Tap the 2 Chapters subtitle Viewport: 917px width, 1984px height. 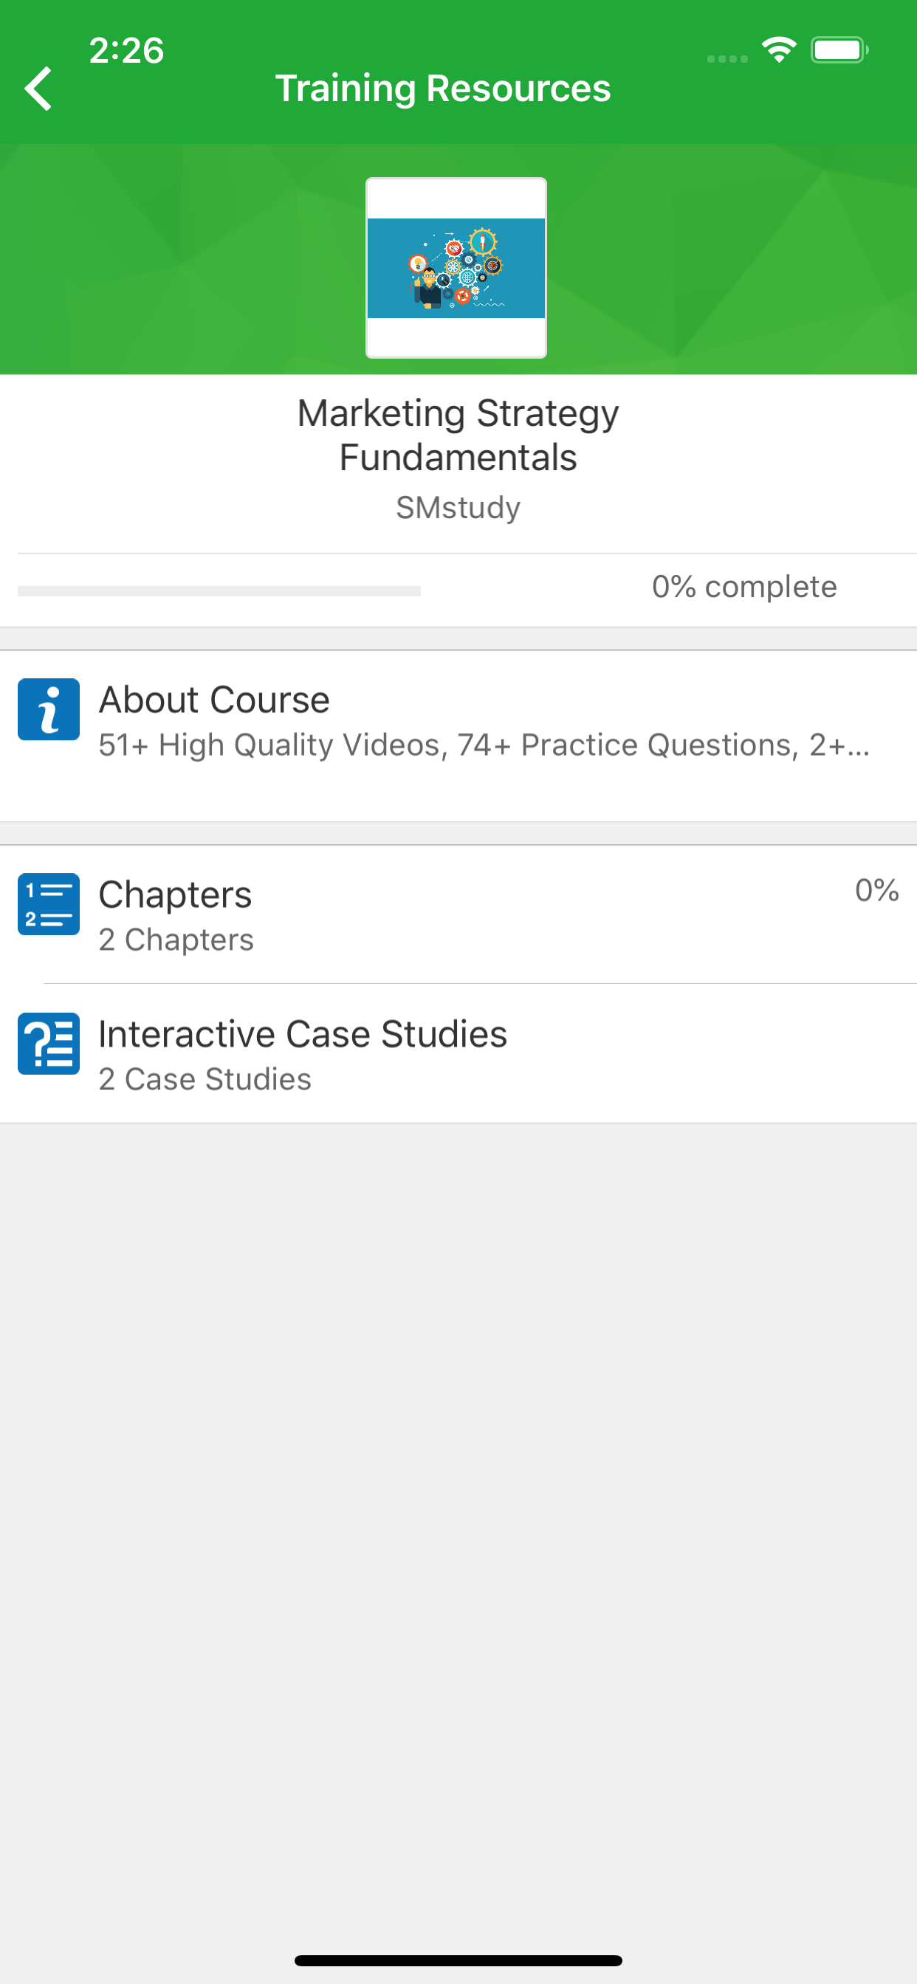pyautogui.click(x=176, y=940)
